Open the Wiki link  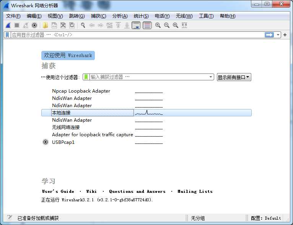91,191
